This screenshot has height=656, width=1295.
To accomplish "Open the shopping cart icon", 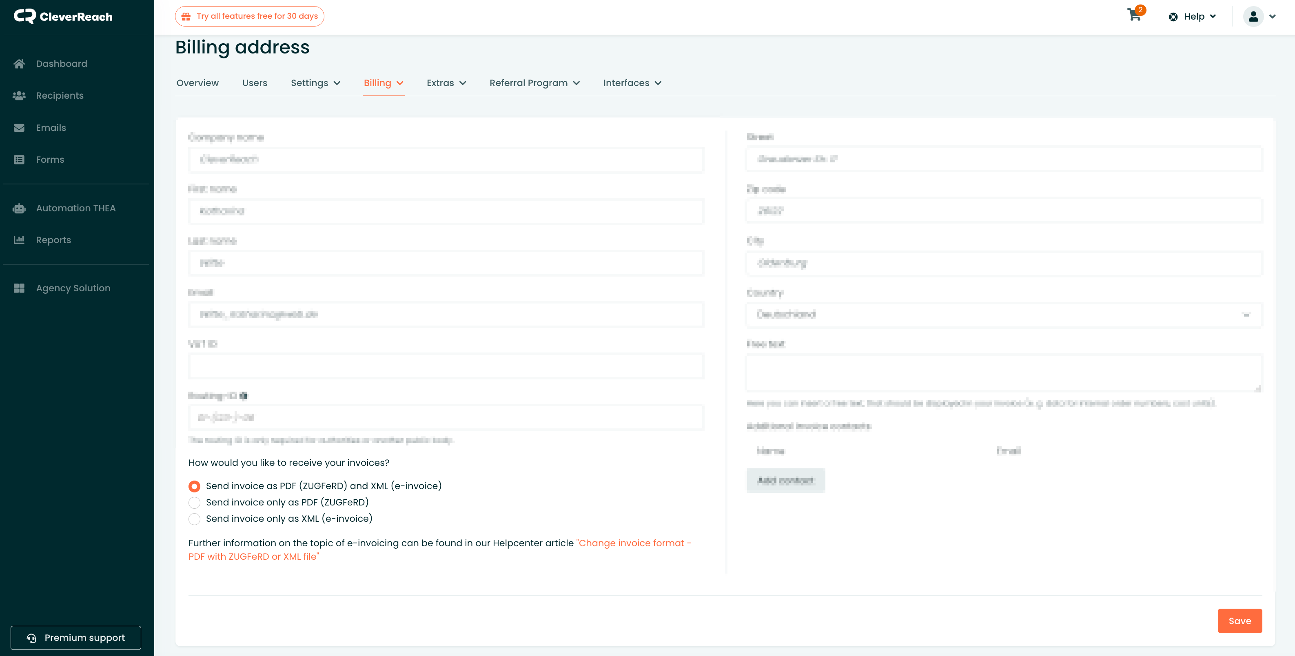I will click(x=1133, y=15).
